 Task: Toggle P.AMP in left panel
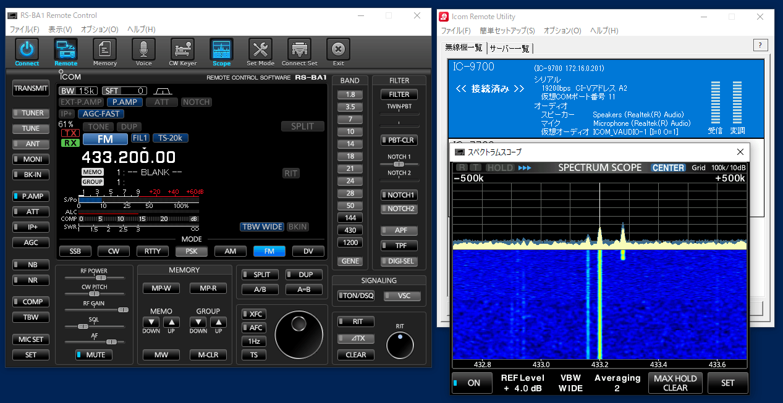pos(30,196)
